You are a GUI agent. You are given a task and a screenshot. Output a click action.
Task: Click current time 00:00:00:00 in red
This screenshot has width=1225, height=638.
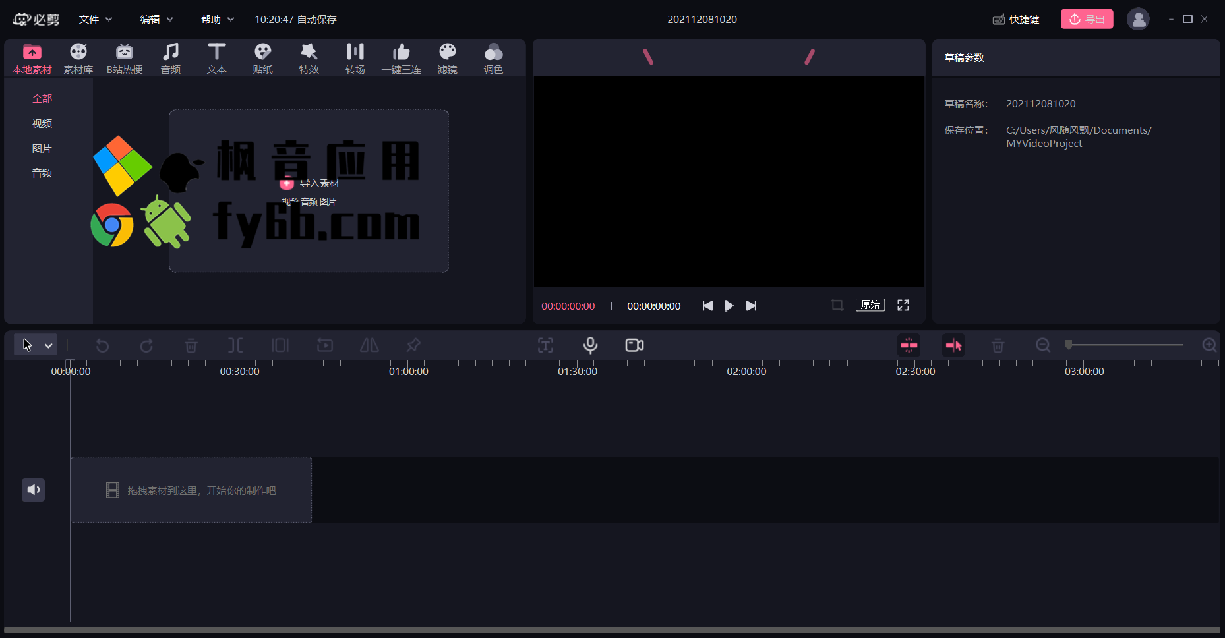(568, 306)
